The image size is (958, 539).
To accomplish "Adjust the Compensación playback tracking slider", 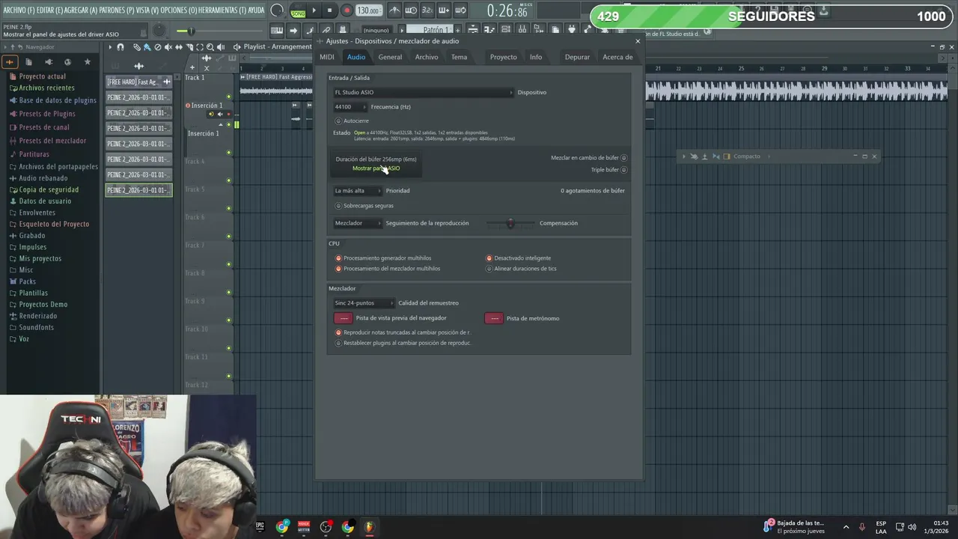I will coord(510,223).
